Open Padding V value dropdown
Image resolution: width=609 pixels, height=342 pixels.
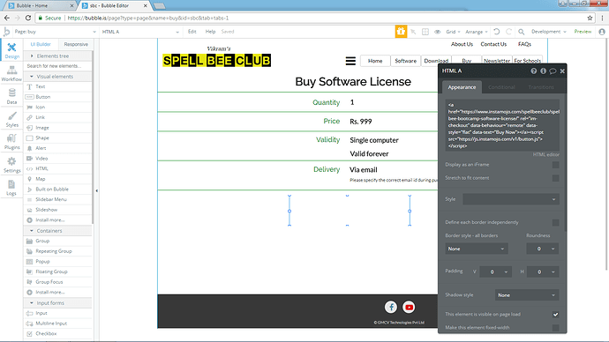[496, 271]
